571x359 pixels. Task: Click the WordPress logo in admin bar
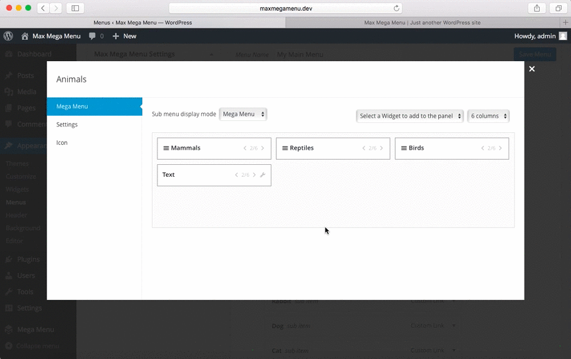pos(9,36)
